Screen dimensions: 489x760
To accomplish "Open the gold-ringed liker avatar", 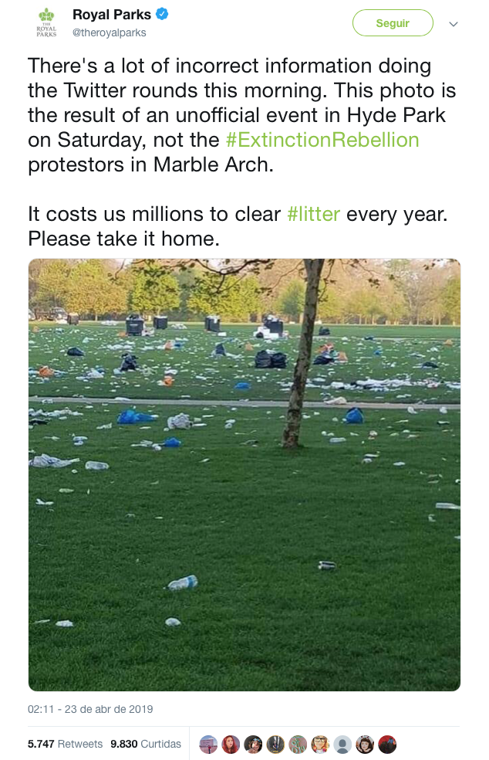I will pyautogui.click(x=275, y=745).
